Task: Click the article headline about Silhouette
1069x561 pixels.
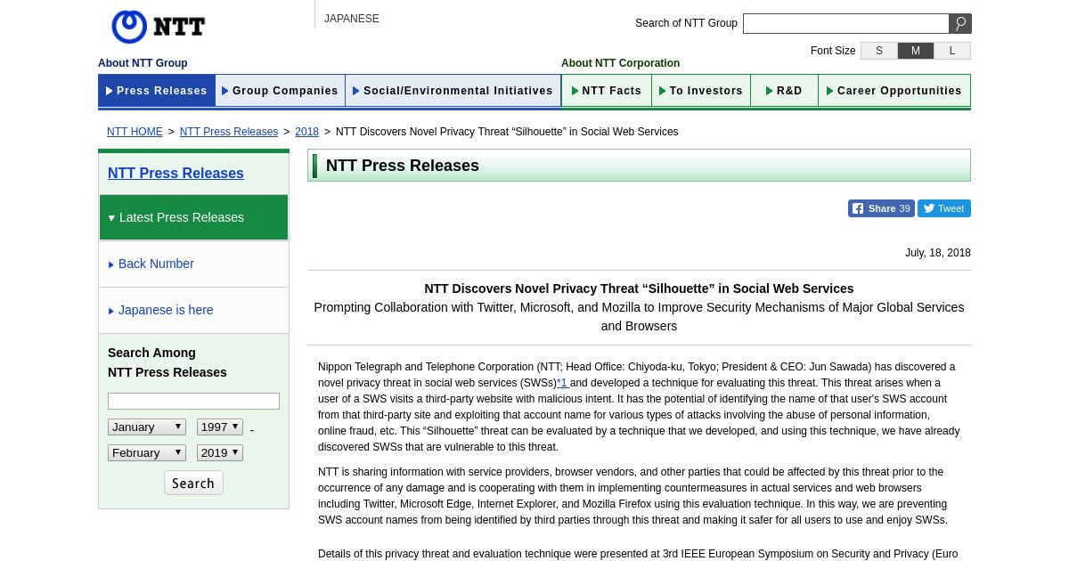Action: 639,289
